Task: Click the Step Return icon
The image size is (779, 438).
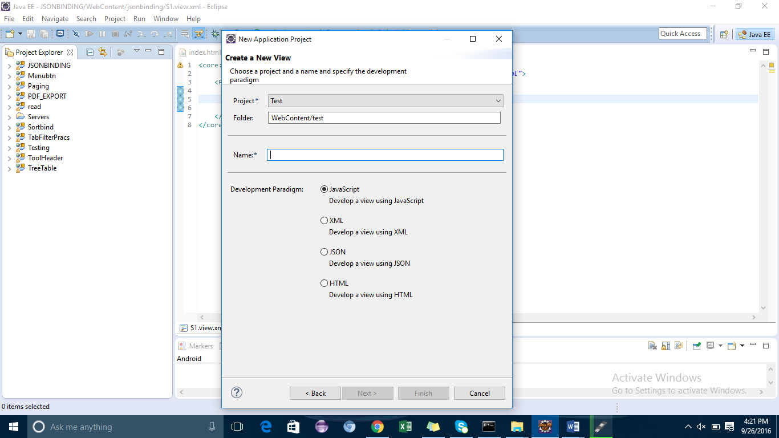Action: 168,34
